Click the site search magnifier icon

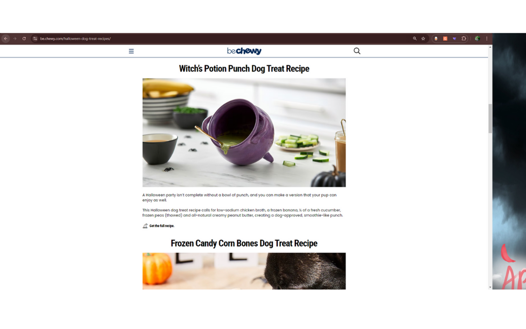(357, 51)
